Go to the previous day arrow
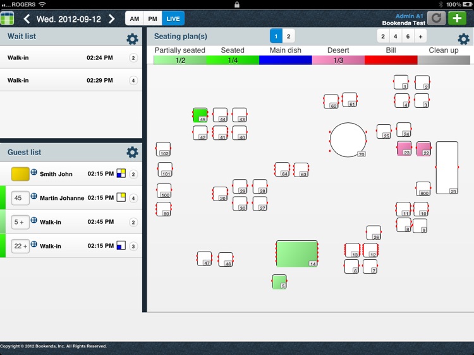This screenshot has width=474, height=355. click(27, 19)
